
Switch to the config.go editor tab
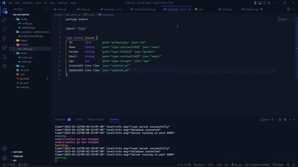coord(227,9)
